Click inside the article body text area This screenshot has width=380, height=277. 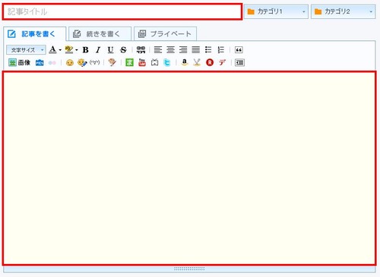pos(189,168)
